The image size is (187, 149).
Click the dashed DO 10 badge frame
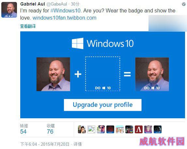pyautogui.click(x=103, y=74)
